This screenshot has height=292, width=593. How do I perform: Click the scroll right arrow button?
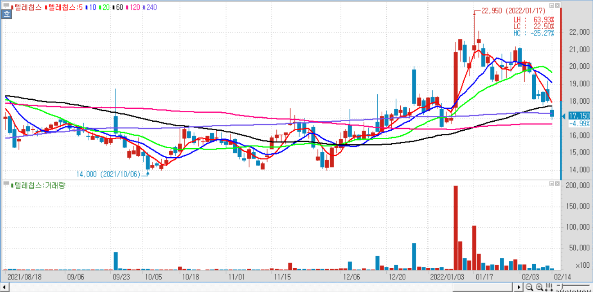519,287
